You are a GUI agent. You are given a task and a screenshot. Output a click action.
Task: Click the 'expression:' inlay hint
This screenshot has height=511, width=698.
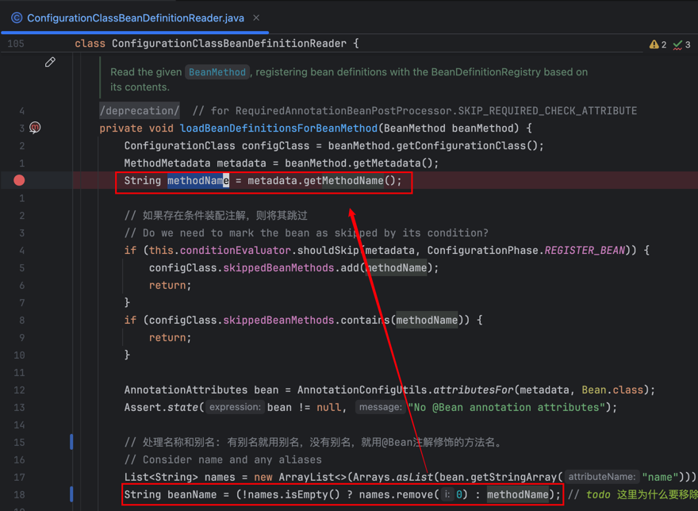click(x=236, y=407)
